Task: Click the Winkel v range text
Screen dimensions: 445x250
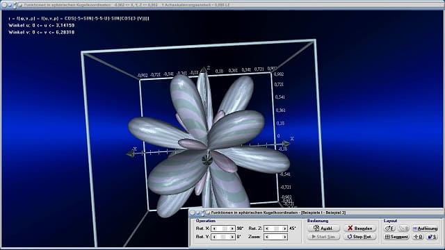Action: click(x=42, y=33)
